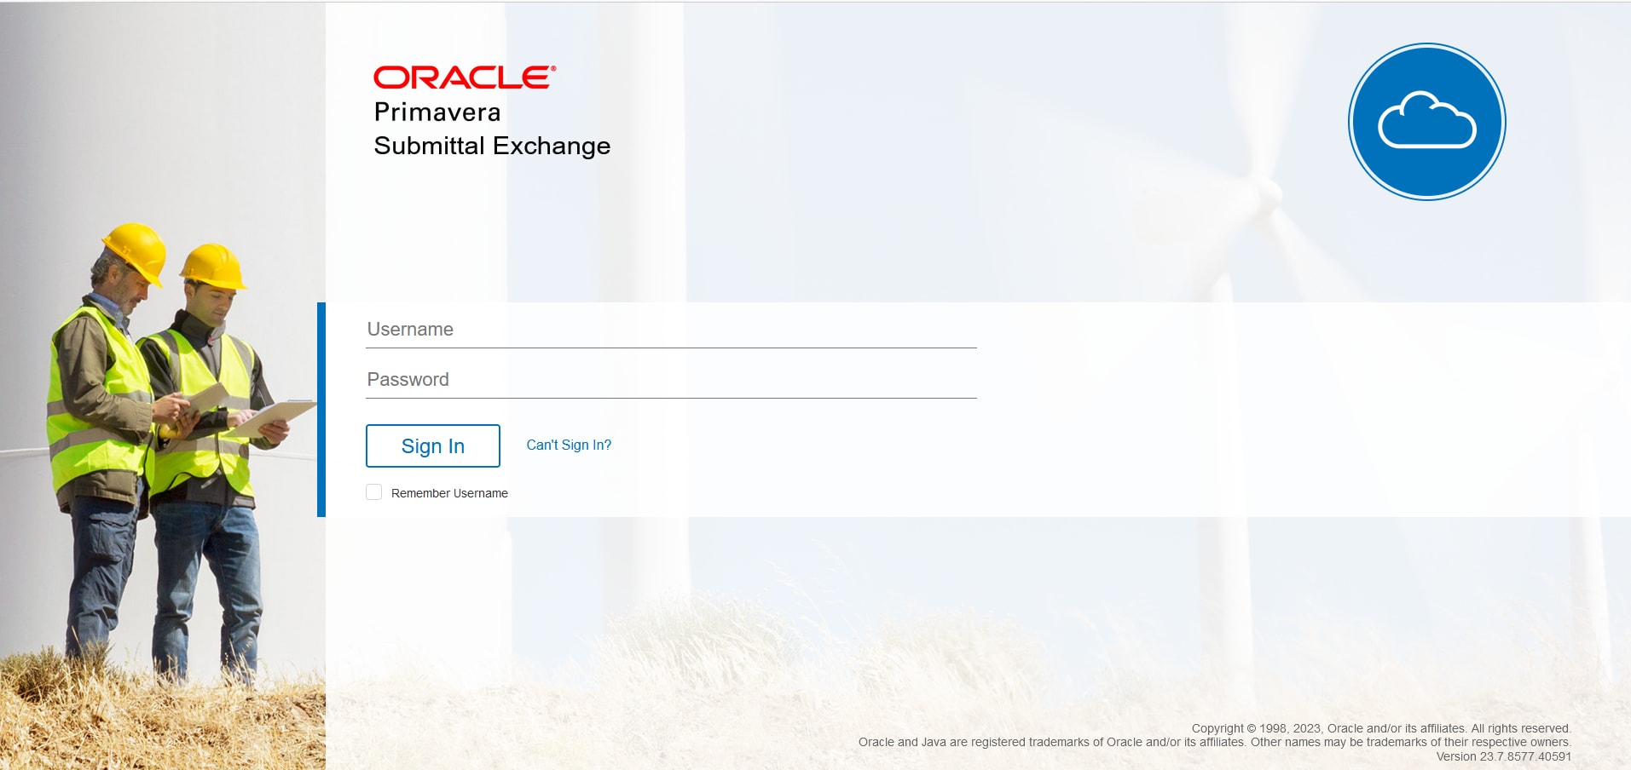
Task: Open the Can't Sign In? link
Action: click(569, 445)
